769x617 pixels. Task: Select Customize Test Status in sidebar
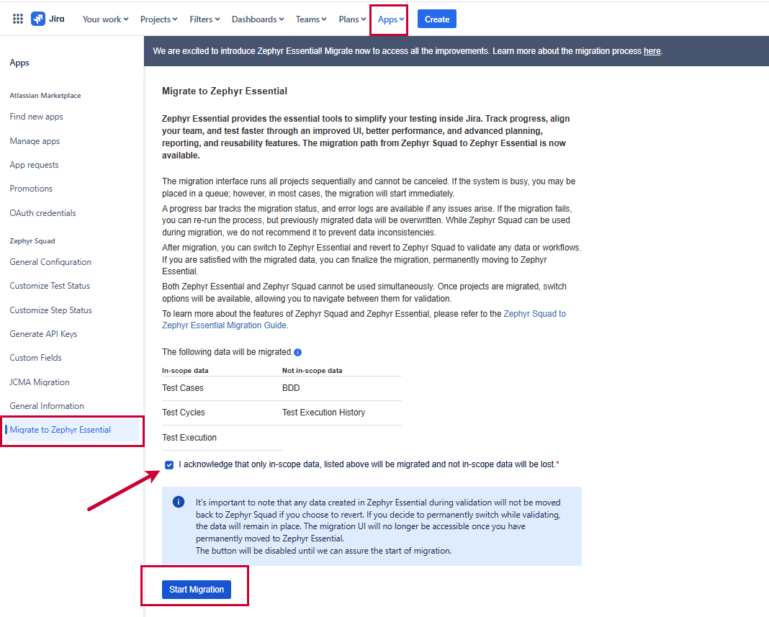(50, 286)
